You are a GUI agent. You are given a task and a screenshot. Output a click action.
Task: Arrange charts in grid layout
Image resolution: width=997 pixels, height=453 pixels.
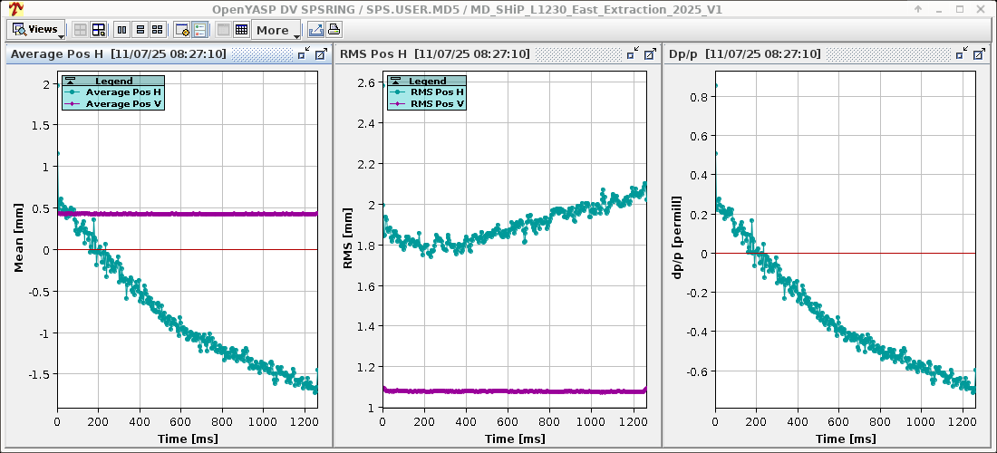(x=158, y=30)
